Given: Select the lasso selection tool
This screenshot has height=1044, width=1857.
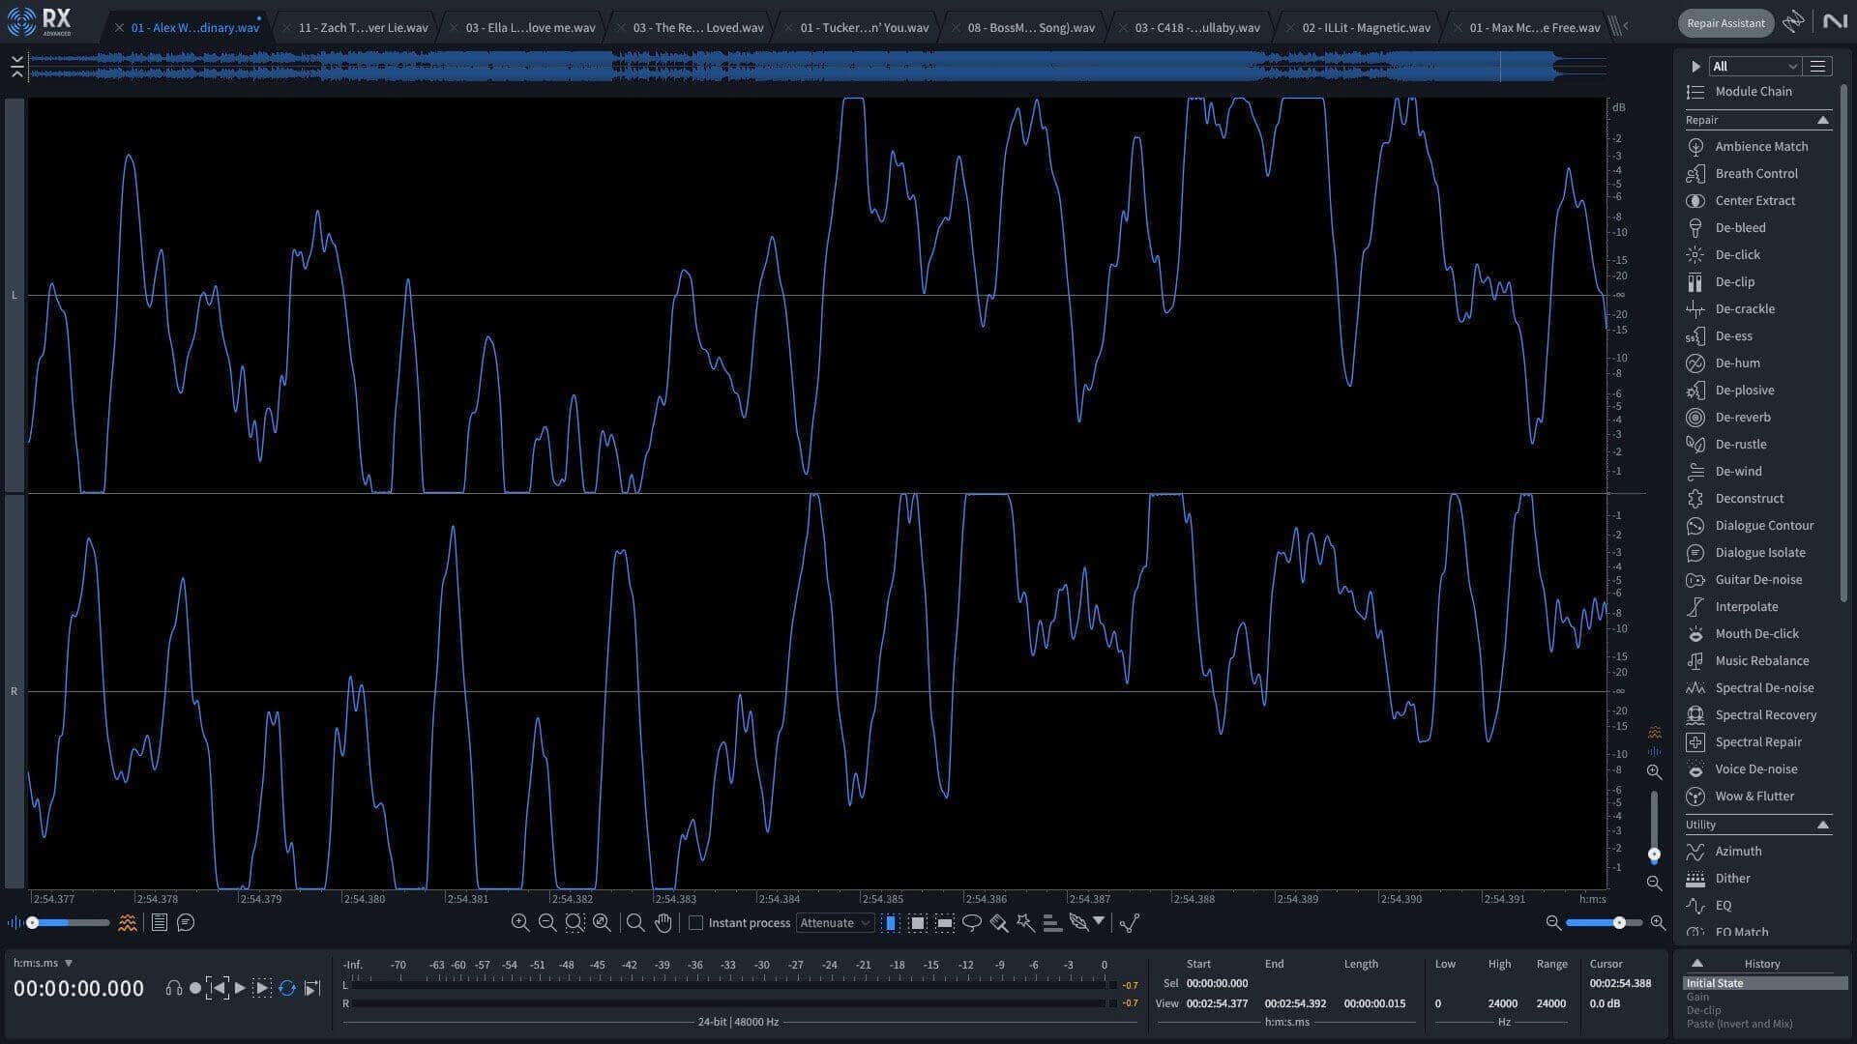Looking at the screenshot, I should pos(972,923).
